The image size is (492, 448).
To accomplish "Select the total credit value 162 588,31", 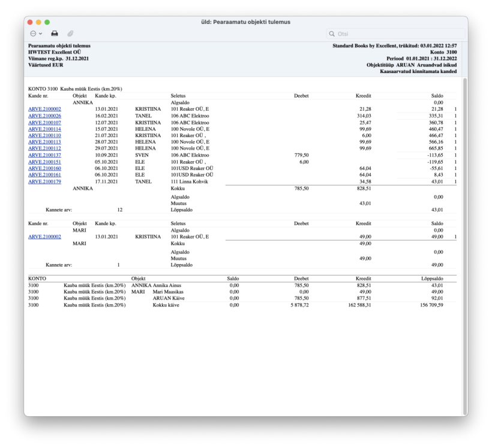I will coord(359,305).
